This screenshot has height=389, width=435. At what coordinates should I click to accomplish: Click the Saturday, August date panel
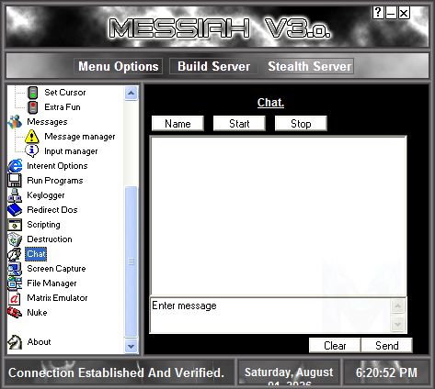pyautogui.click(x=289, y=372)
